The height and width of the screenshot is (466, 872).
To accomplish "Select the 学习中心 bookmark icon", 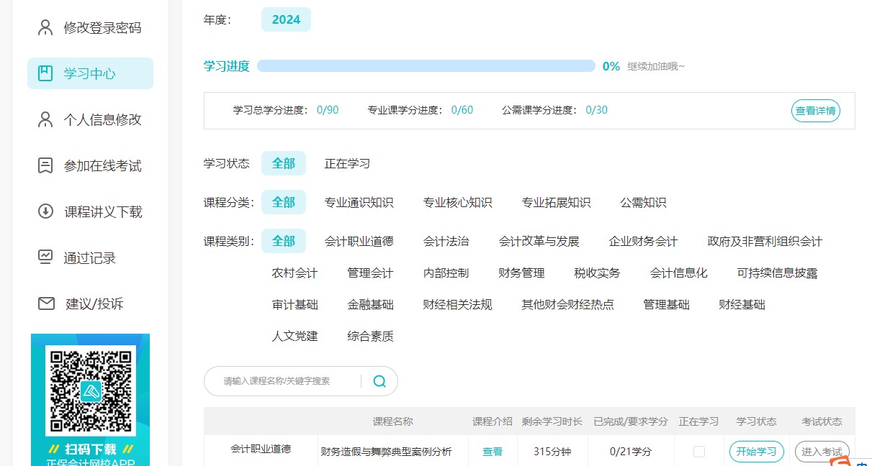I will [45, 73].
